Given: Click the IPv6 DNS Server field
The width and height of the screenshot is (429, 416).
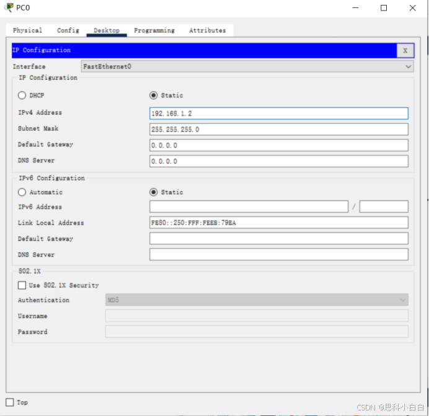Looking at the screenshot, I should (279, 255).
